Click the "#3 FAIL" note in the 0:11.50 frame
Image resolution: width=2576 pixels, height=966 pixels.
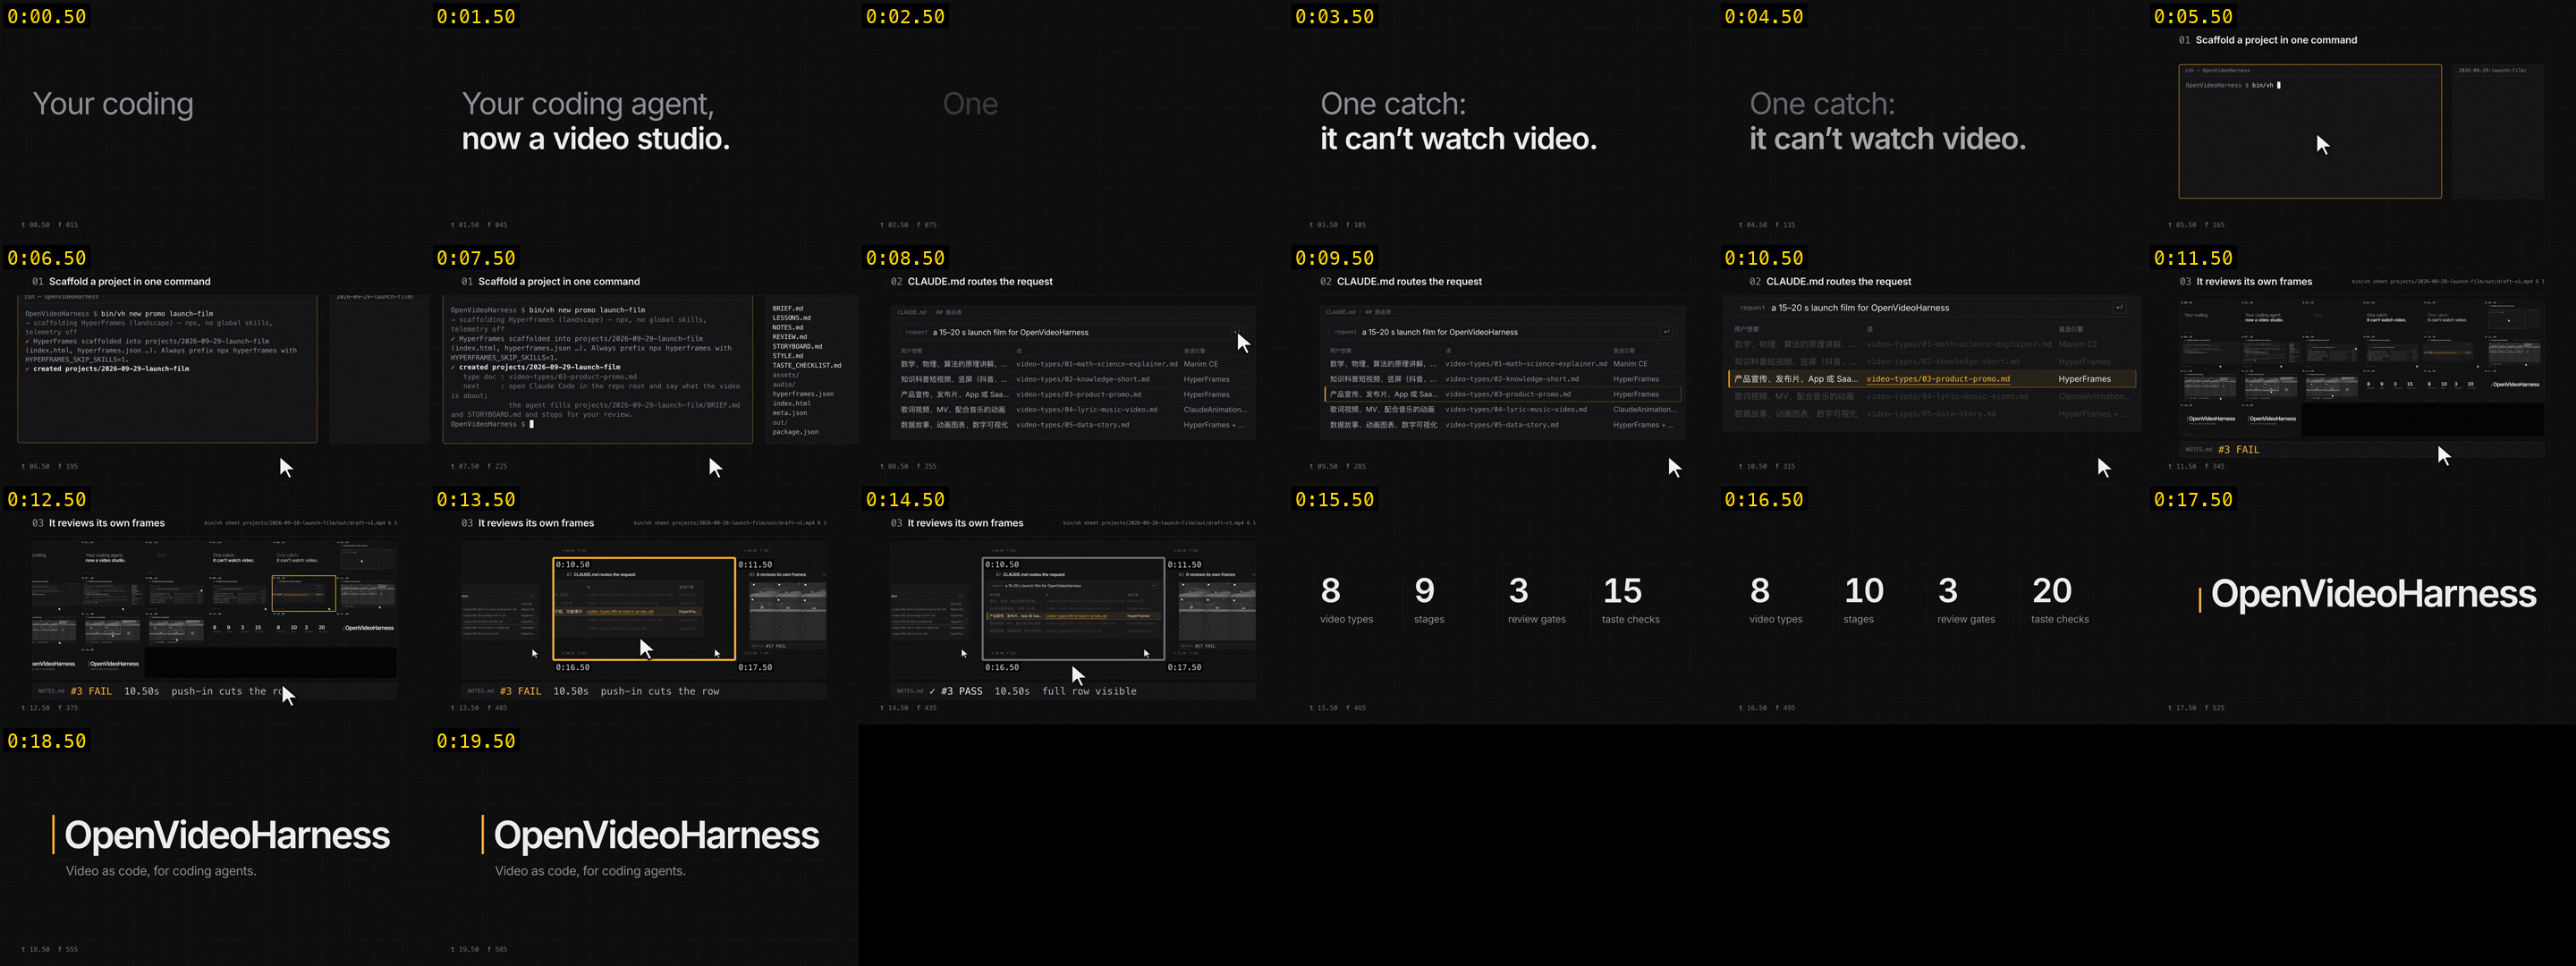[x=2238, y=450]
